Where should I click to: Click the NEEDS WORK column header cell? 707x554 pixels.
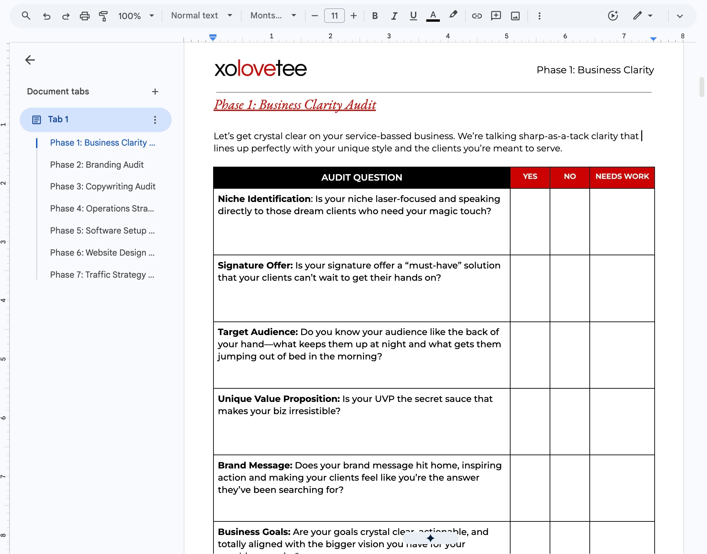point(622,178)
